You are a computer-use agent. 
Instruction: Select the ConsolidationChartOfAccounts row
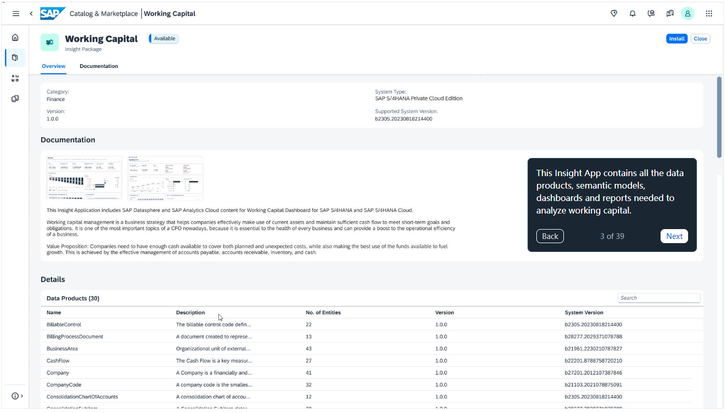click(372, 397)
